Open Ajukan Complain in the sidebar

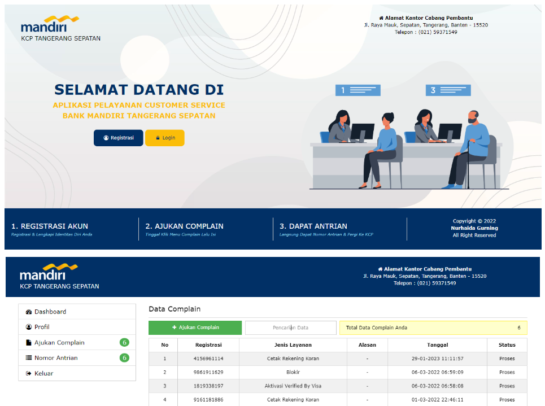coord(77,342)
